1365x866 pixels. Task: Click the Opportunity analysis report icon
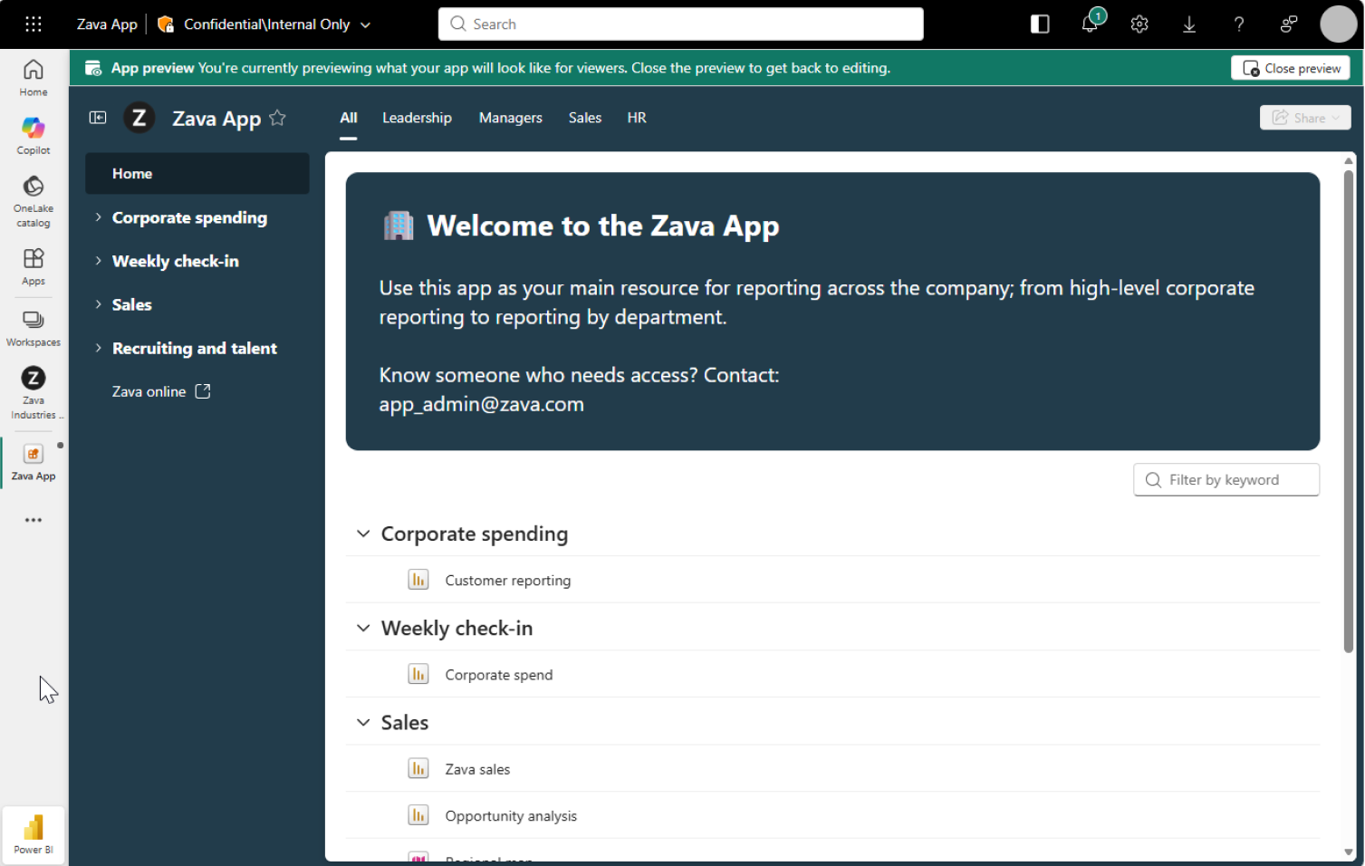pyautogui.click(x=418, y=815)
